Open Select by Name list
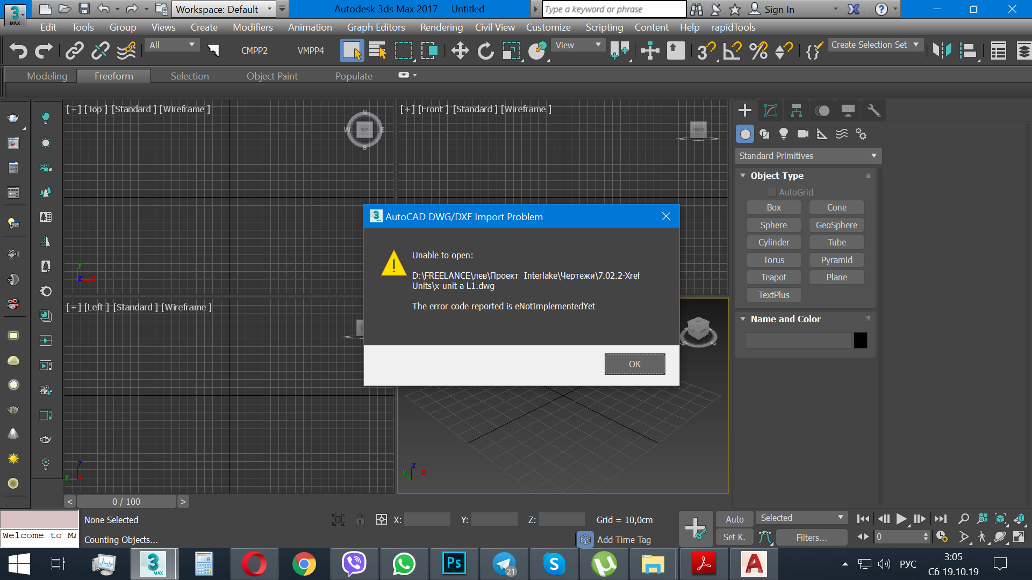Viewport: 1032px width, 580px height. [377, 51]
